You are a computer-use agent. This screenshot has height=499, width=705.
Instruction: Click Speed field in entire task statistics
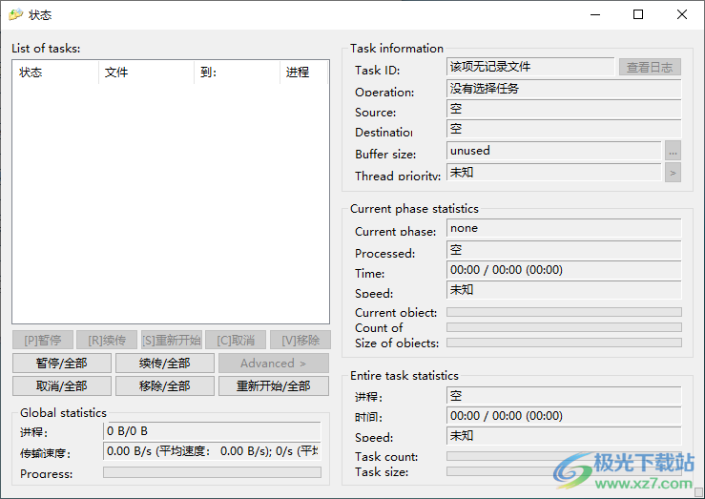pyautogui.click(x=564, y=436)
